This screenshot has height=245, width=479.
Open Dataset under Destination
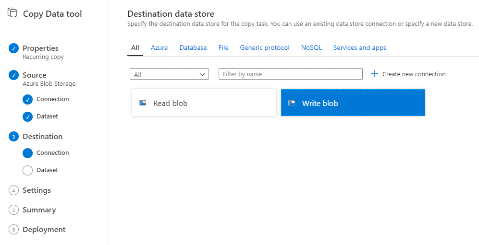pos(47,170)
